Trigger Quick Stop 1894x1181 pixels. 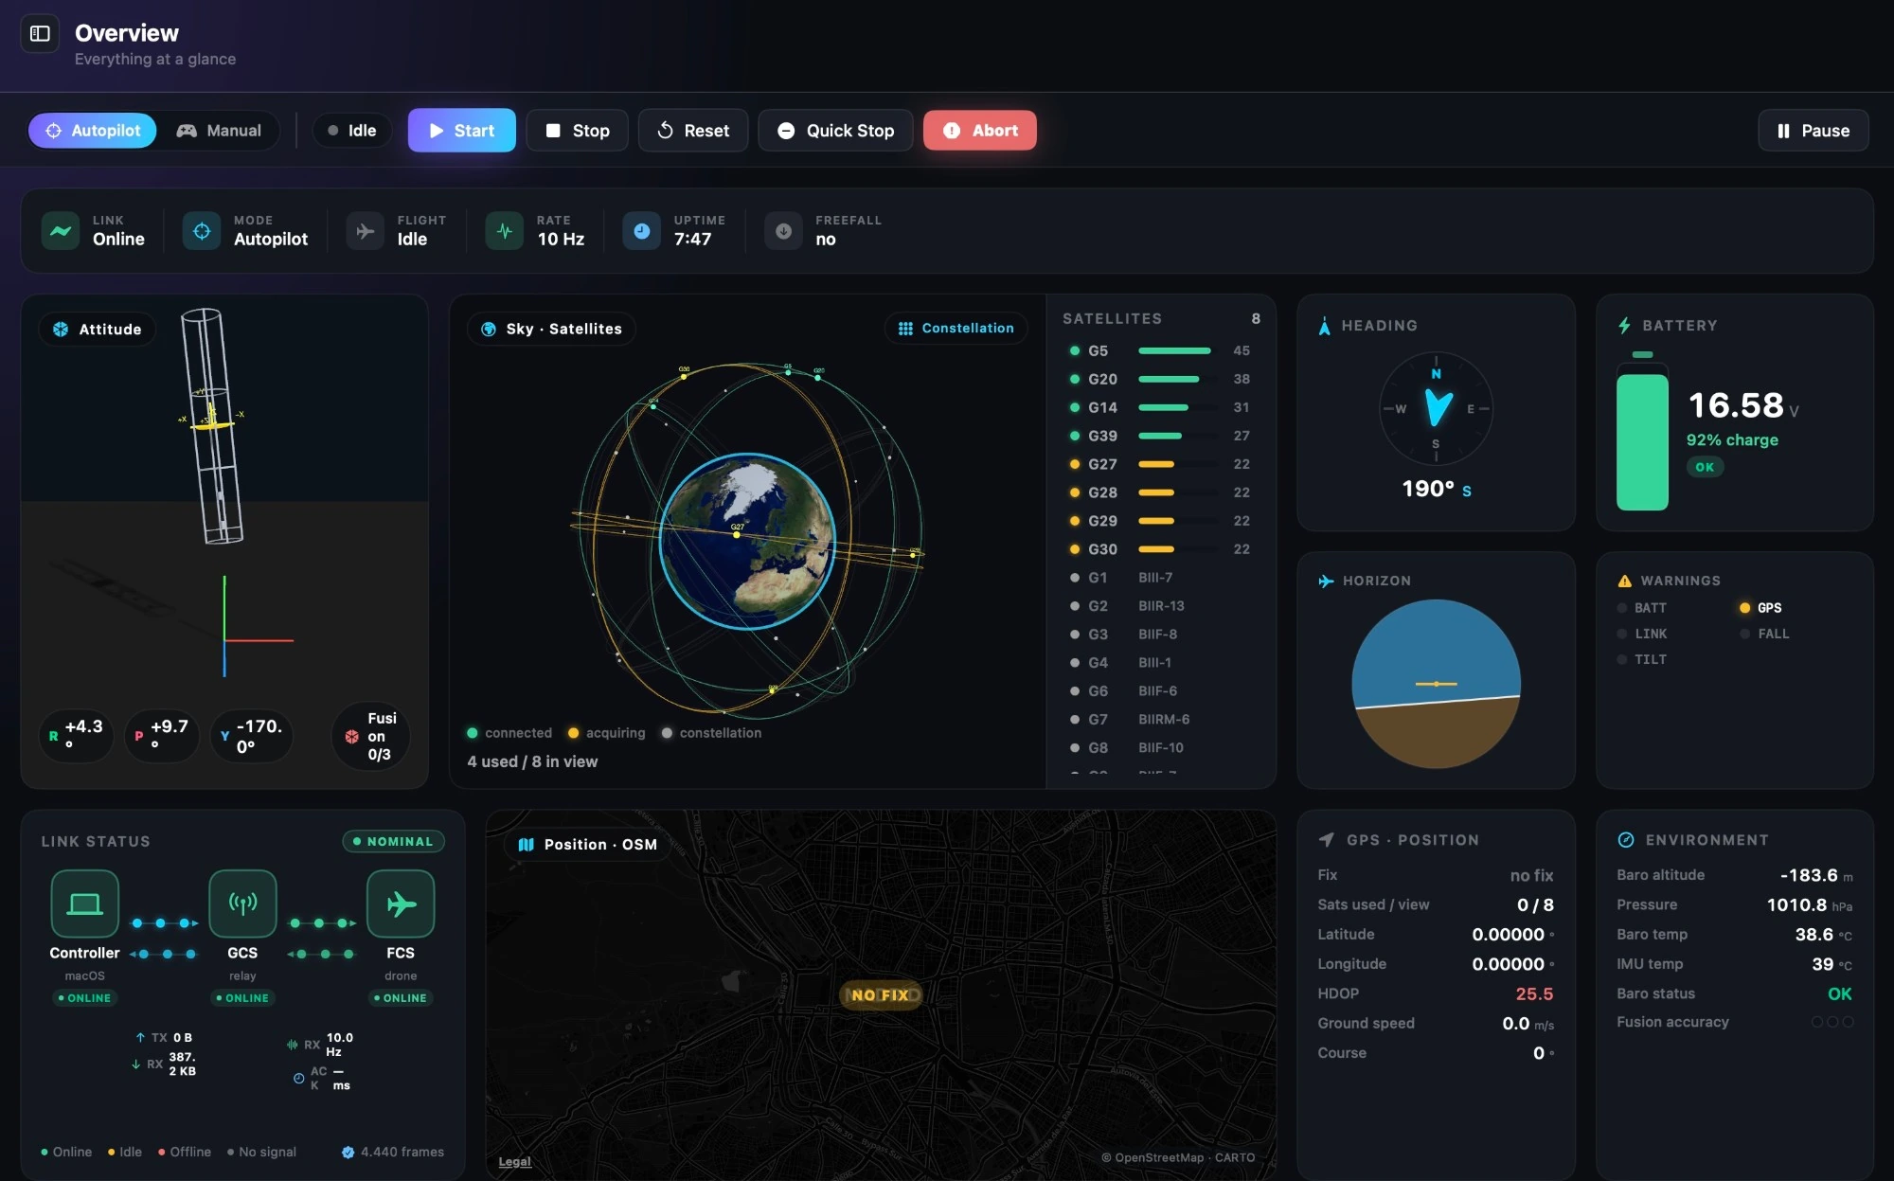(835, 131)
